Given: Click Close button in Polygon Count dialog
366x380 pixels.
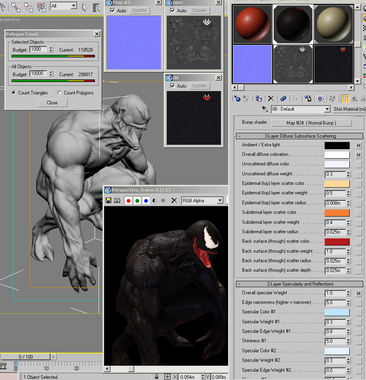Looking at the screenshot, I should point(52,103).
